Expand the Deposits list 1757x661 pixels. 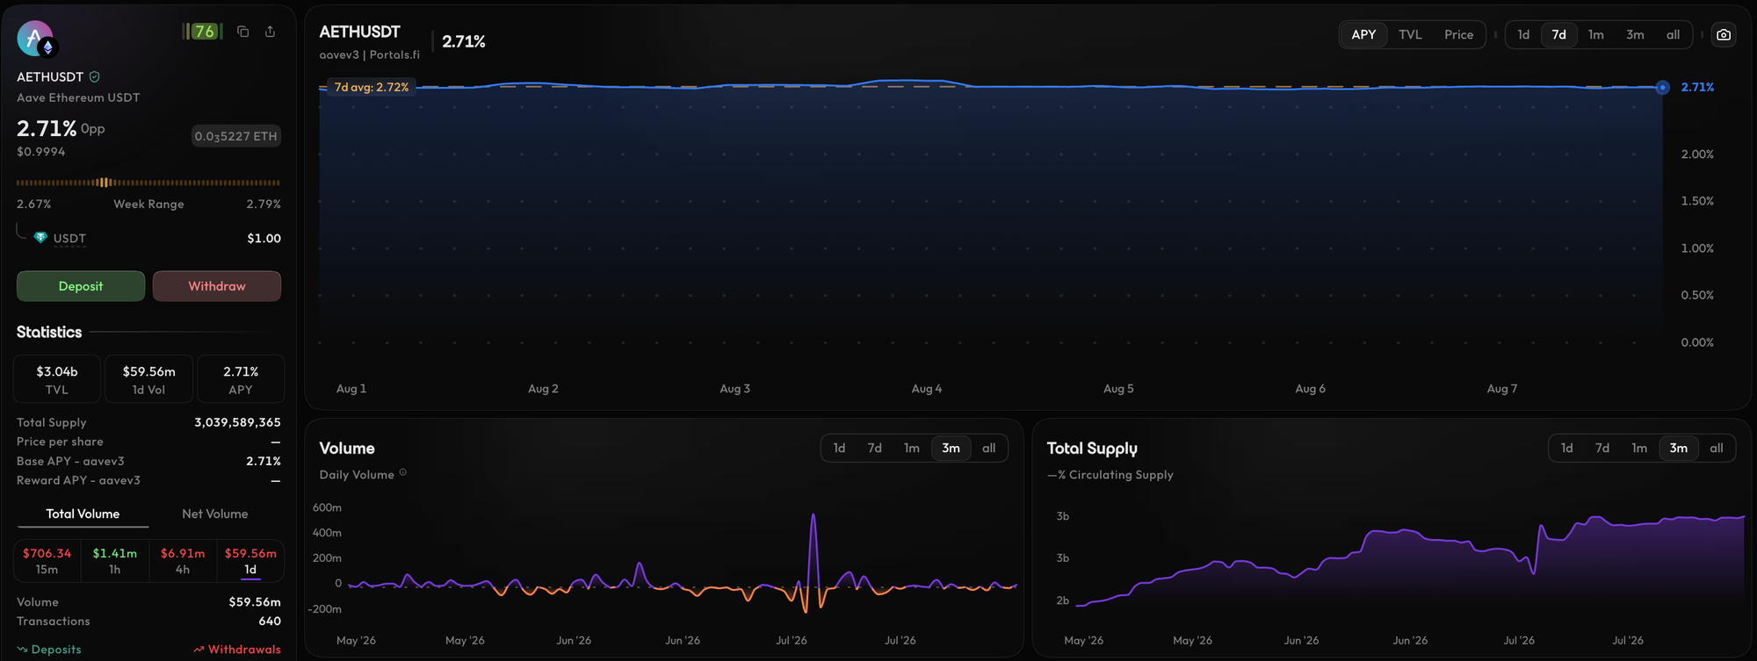pyautogui.click(x=49, y=650)
